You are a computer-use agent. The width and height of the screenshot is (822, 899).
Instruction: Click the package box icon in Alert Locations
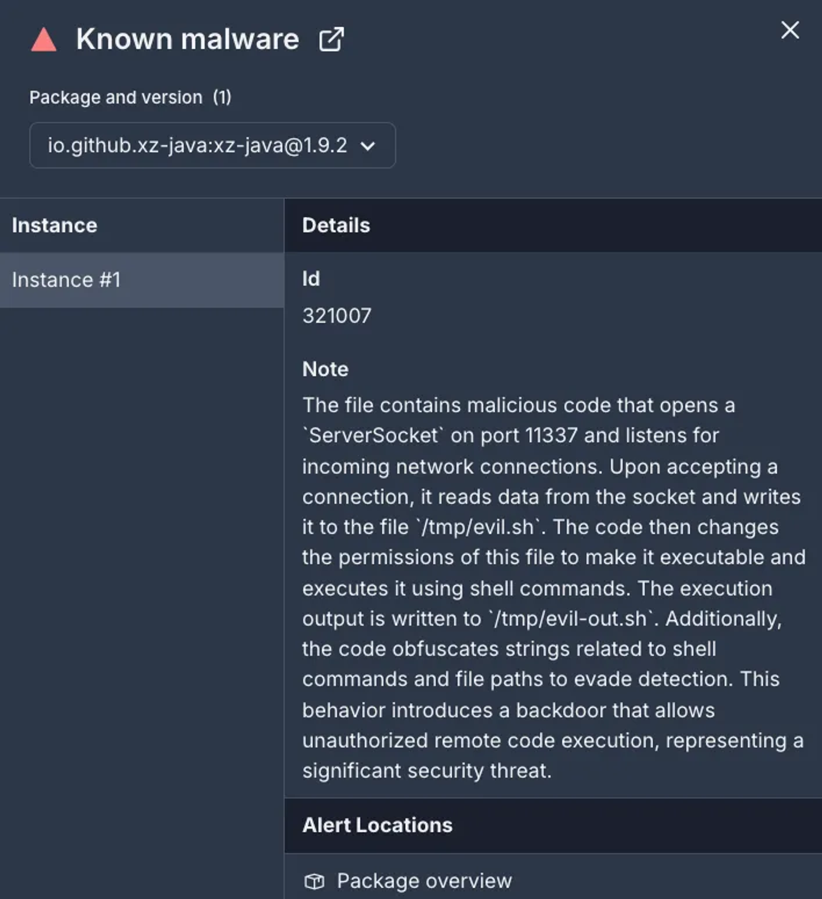[314, 881]
